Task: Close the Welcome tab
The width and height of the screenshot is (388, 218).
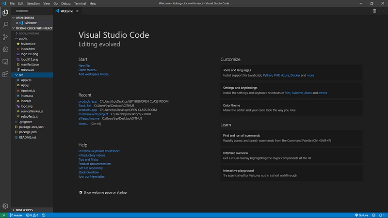Action: [77, 11]
